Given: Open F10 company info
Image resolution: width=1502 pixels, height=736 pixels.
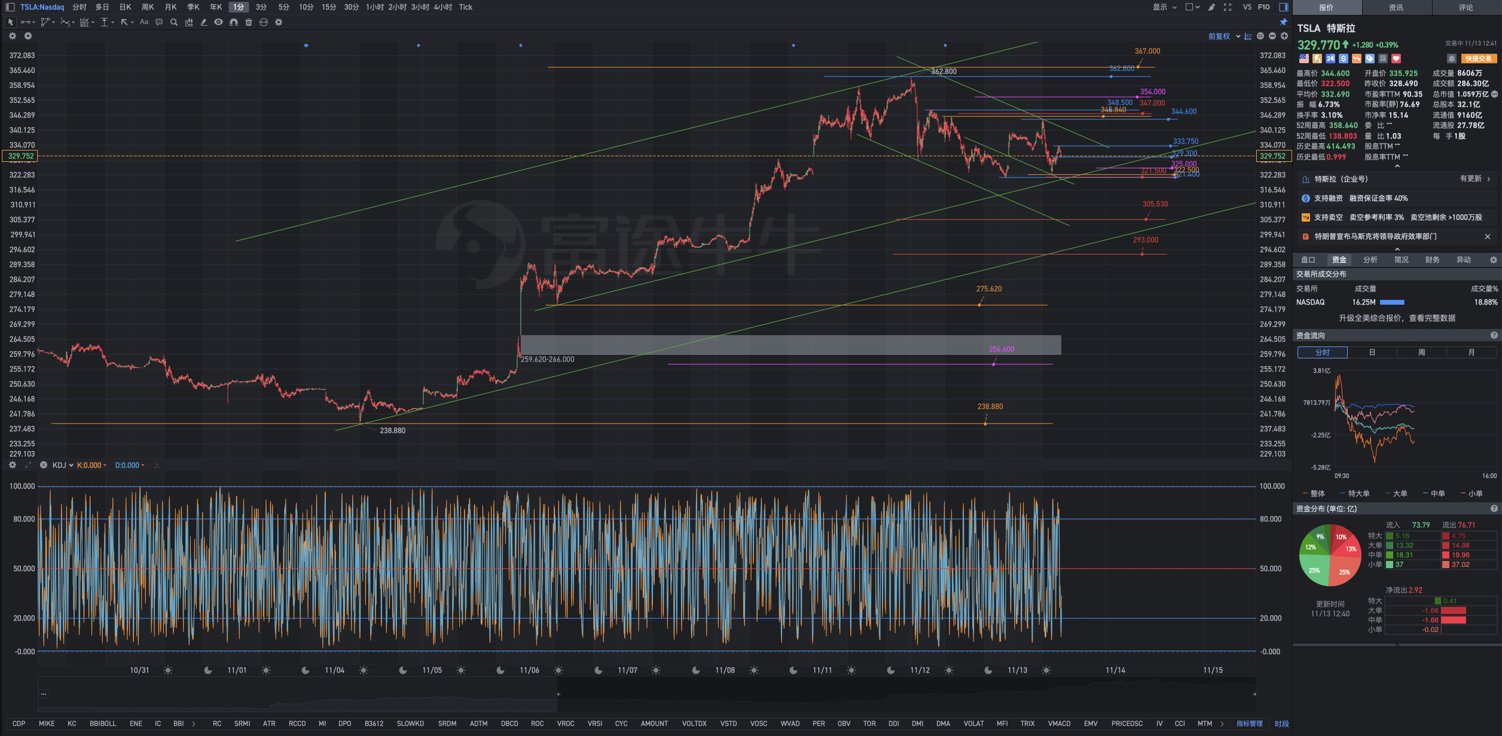Looking at the screenshot, I should point(1264,7).
